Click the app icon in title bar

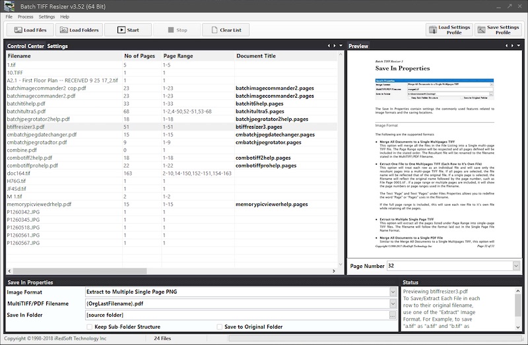(9, 6)
